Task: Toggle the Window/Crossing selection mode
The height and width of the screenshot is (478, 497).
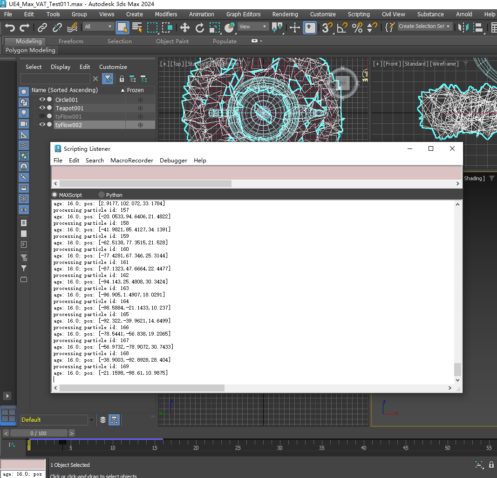Action: pos(167,27)
